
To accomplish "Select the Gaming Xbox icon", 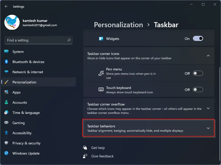I will [7, 123].
